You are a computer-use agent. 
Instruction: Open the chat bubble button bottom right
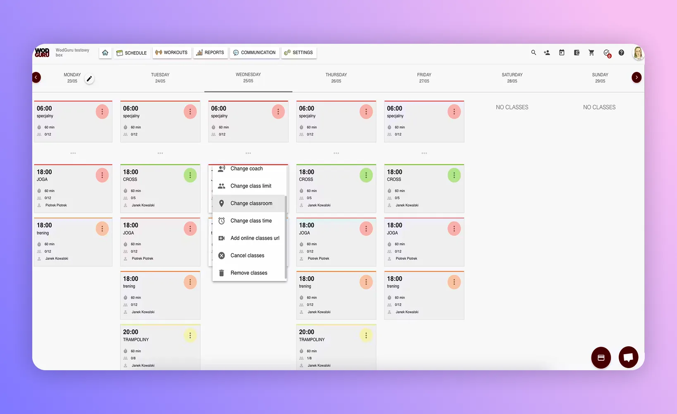[x=628, y=357]
